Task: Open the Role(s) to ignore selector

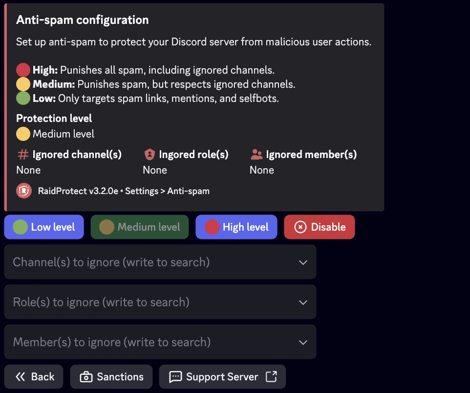Action: click(x=160, y=302)
